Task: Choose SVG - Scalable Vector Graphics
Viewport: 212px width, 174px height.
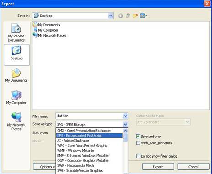Action: click(90, 171)
